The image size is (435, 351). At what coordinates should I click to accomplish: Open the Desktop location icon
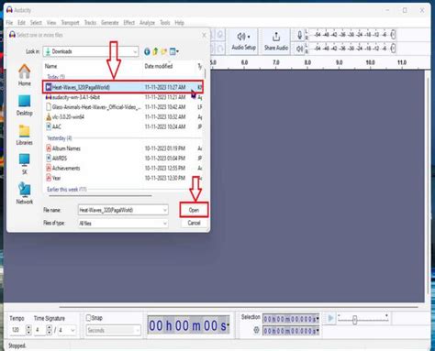(x=25, y=101)
